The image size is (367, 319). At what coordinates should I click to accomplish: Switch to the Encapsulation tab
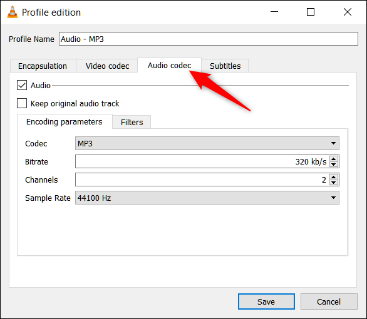click(x=43, y=66)
